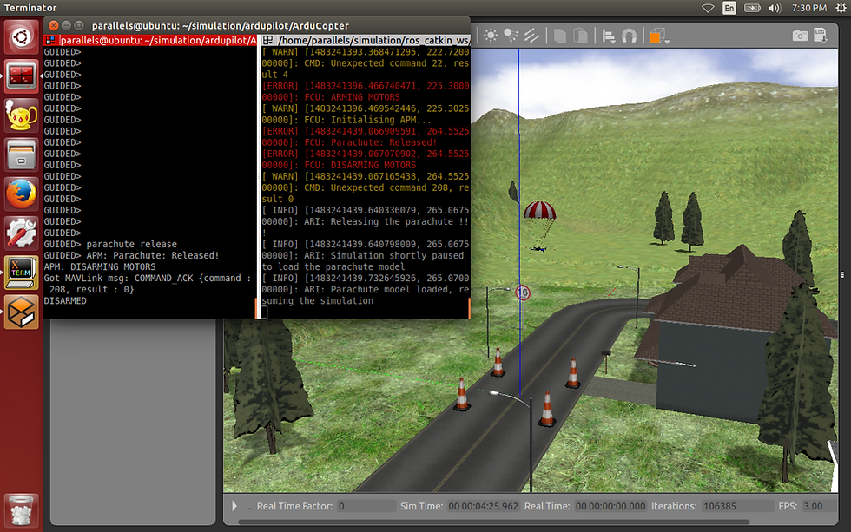Click the left pane terminal group icon

coord(50,40)
